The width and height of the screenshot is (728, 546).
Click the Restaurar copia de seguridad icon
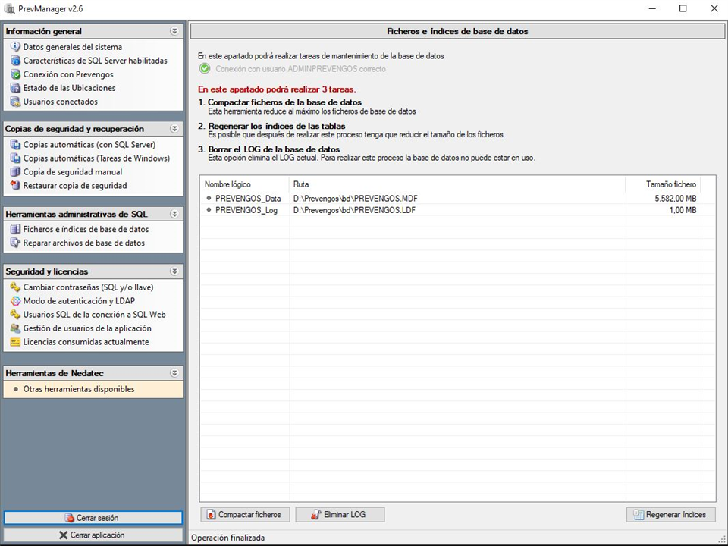pos(15,186)
